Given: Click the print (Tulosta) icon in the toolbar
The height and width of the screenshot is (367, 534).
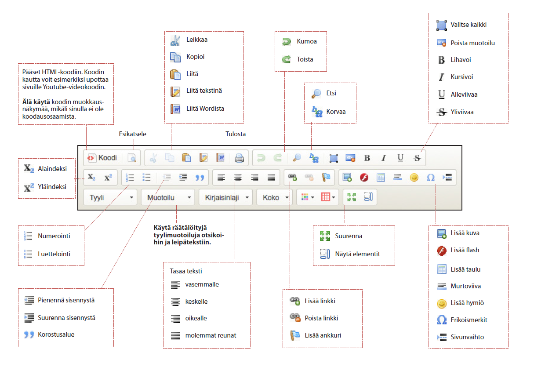Looking at the screenshot, I should point(239,158).
